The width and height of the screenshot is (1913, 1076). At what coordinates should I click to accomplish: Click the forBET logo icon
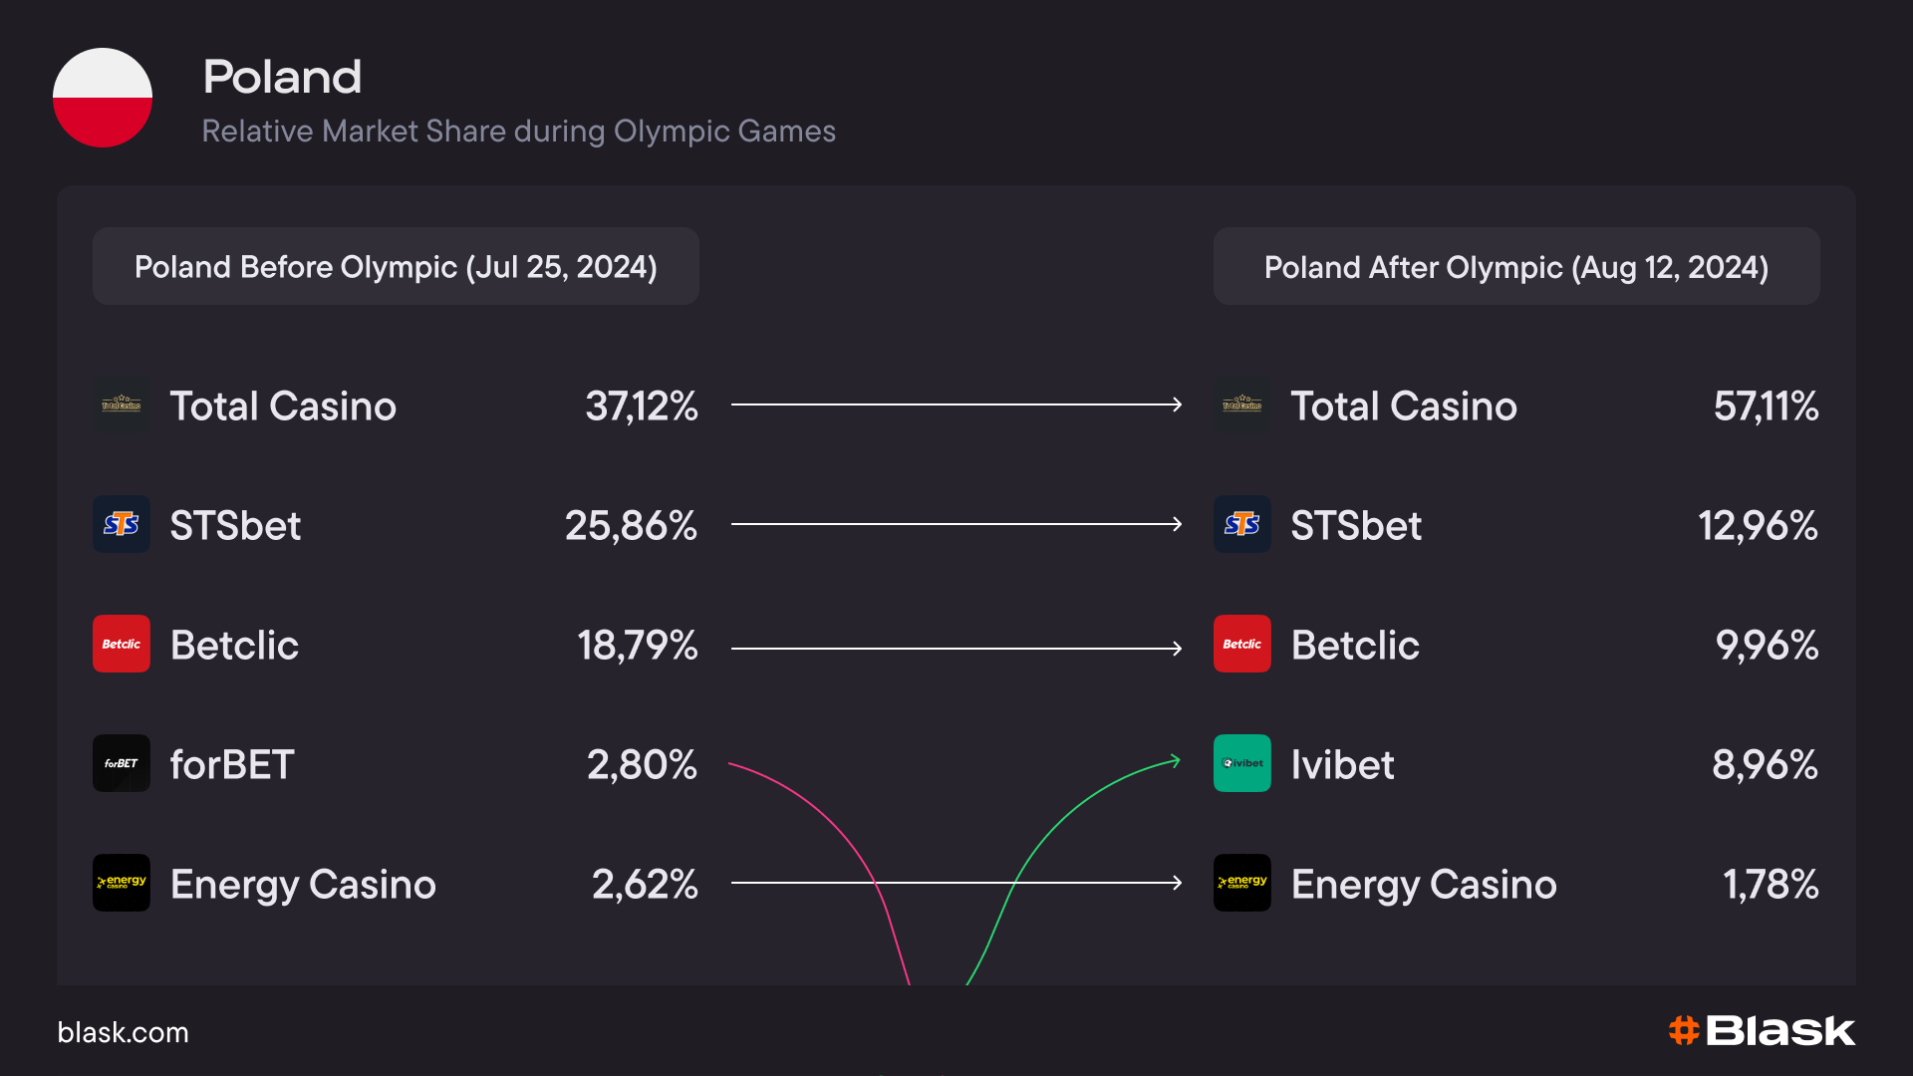click(122, 763)
